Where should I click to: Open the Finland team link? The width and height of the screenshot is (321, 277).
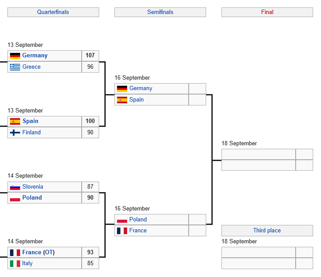[31, 133]
